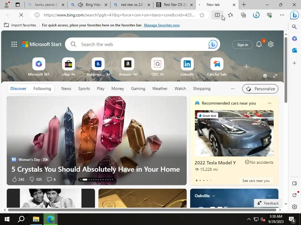Open sidebar Search icon
This screenshot has height=225, width=301.
[x=294, y=27]
